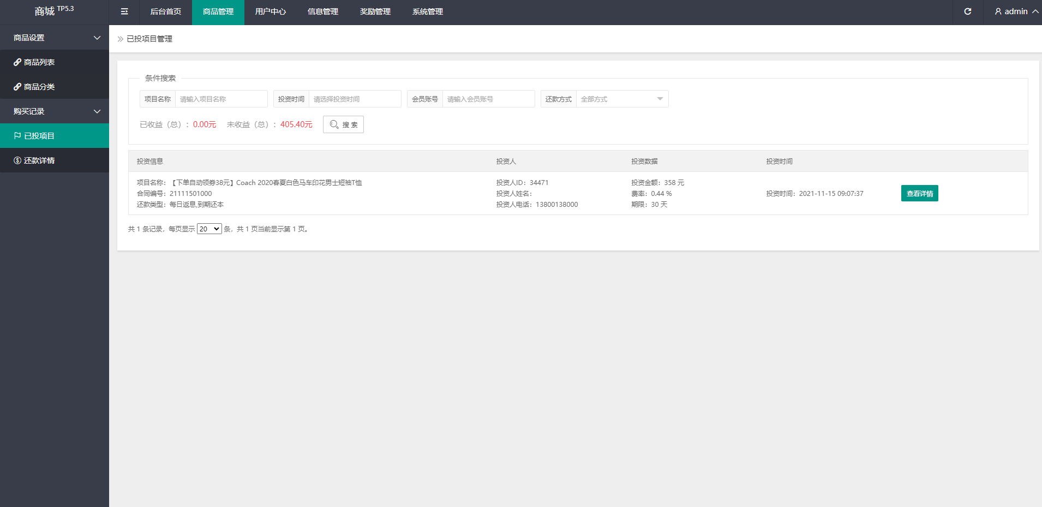The image size is (1042, 507).
Task: Click the coin icon beside 还款详情
Action: click(x=17, y=160)
